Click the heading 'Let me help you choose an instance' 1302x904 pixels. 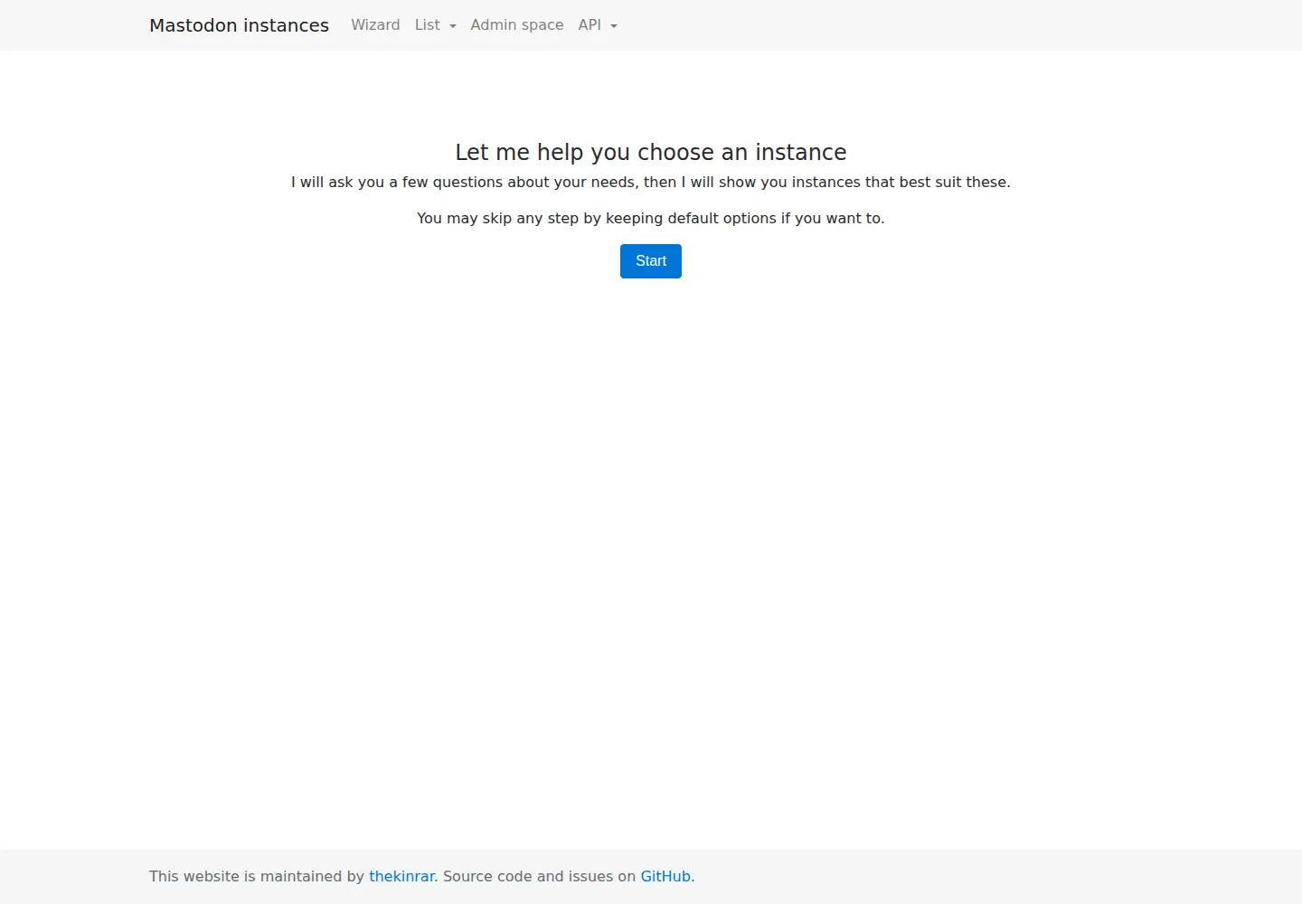coord(651,152)
